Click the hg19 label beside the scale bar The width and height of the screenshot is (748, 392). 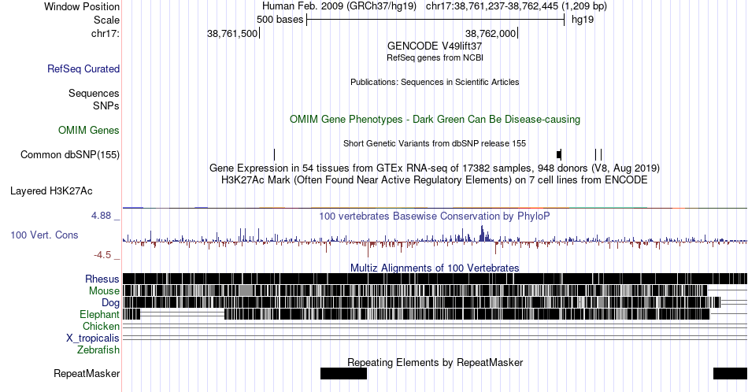(x=583, y=20)
